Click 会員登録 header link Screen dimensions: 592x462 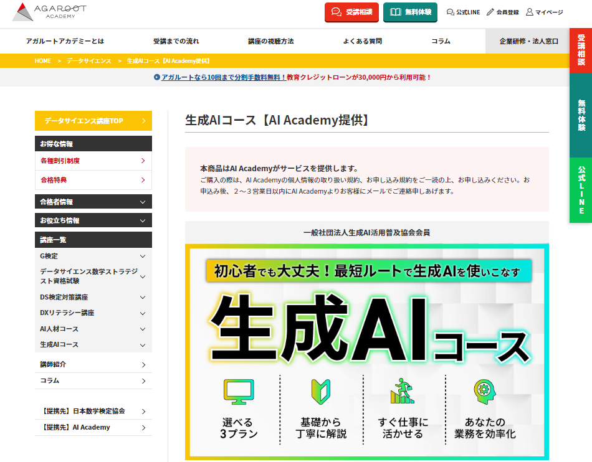click(x=503, y=12)
